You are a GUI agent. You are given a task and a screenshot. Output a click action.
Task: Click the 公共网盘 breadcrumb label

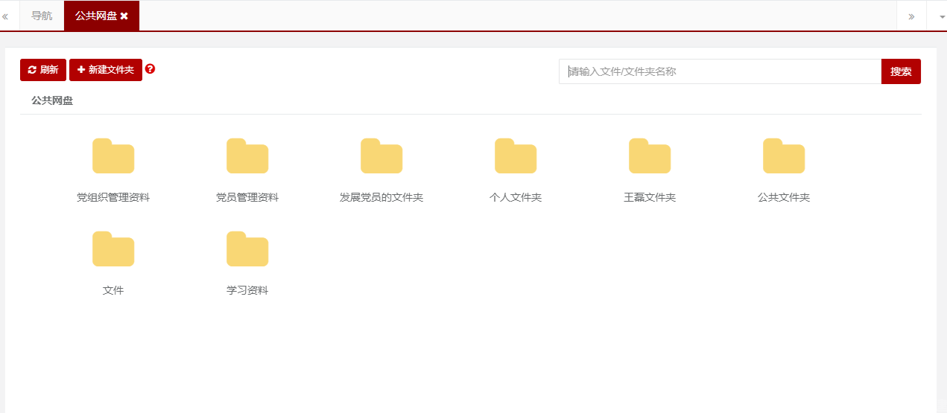click(52, 100)
